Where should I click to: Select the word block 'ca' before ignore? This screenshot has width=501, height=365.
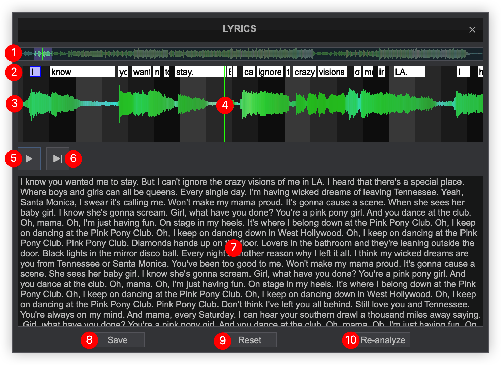[x=249, y=72]
